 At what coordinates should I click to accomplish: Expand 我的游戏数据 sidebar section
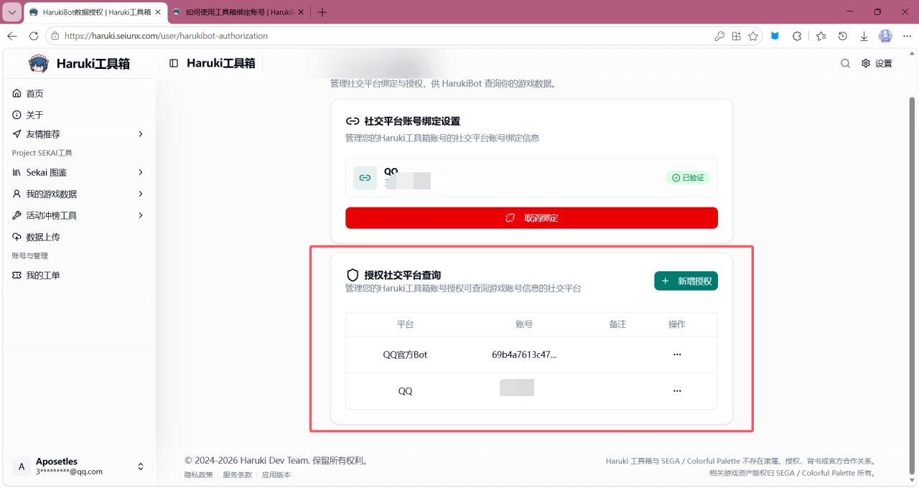click(79, 194)
